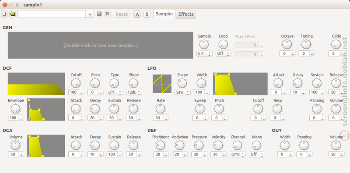Toggle the B comparison button
The width and height of the screenshot is (350, 173).
tap(147, 14)
